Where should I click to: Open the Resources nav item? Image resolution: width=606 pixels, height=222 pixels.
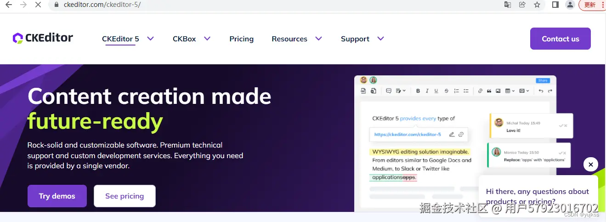289,39
